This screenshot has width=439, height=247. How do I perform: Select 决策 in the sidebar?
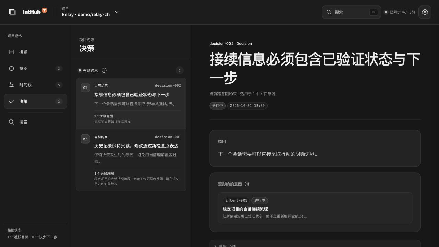(35, 101)
